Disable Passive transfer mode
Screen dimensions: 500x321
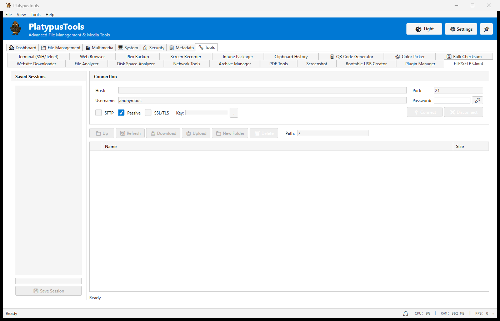121,113
